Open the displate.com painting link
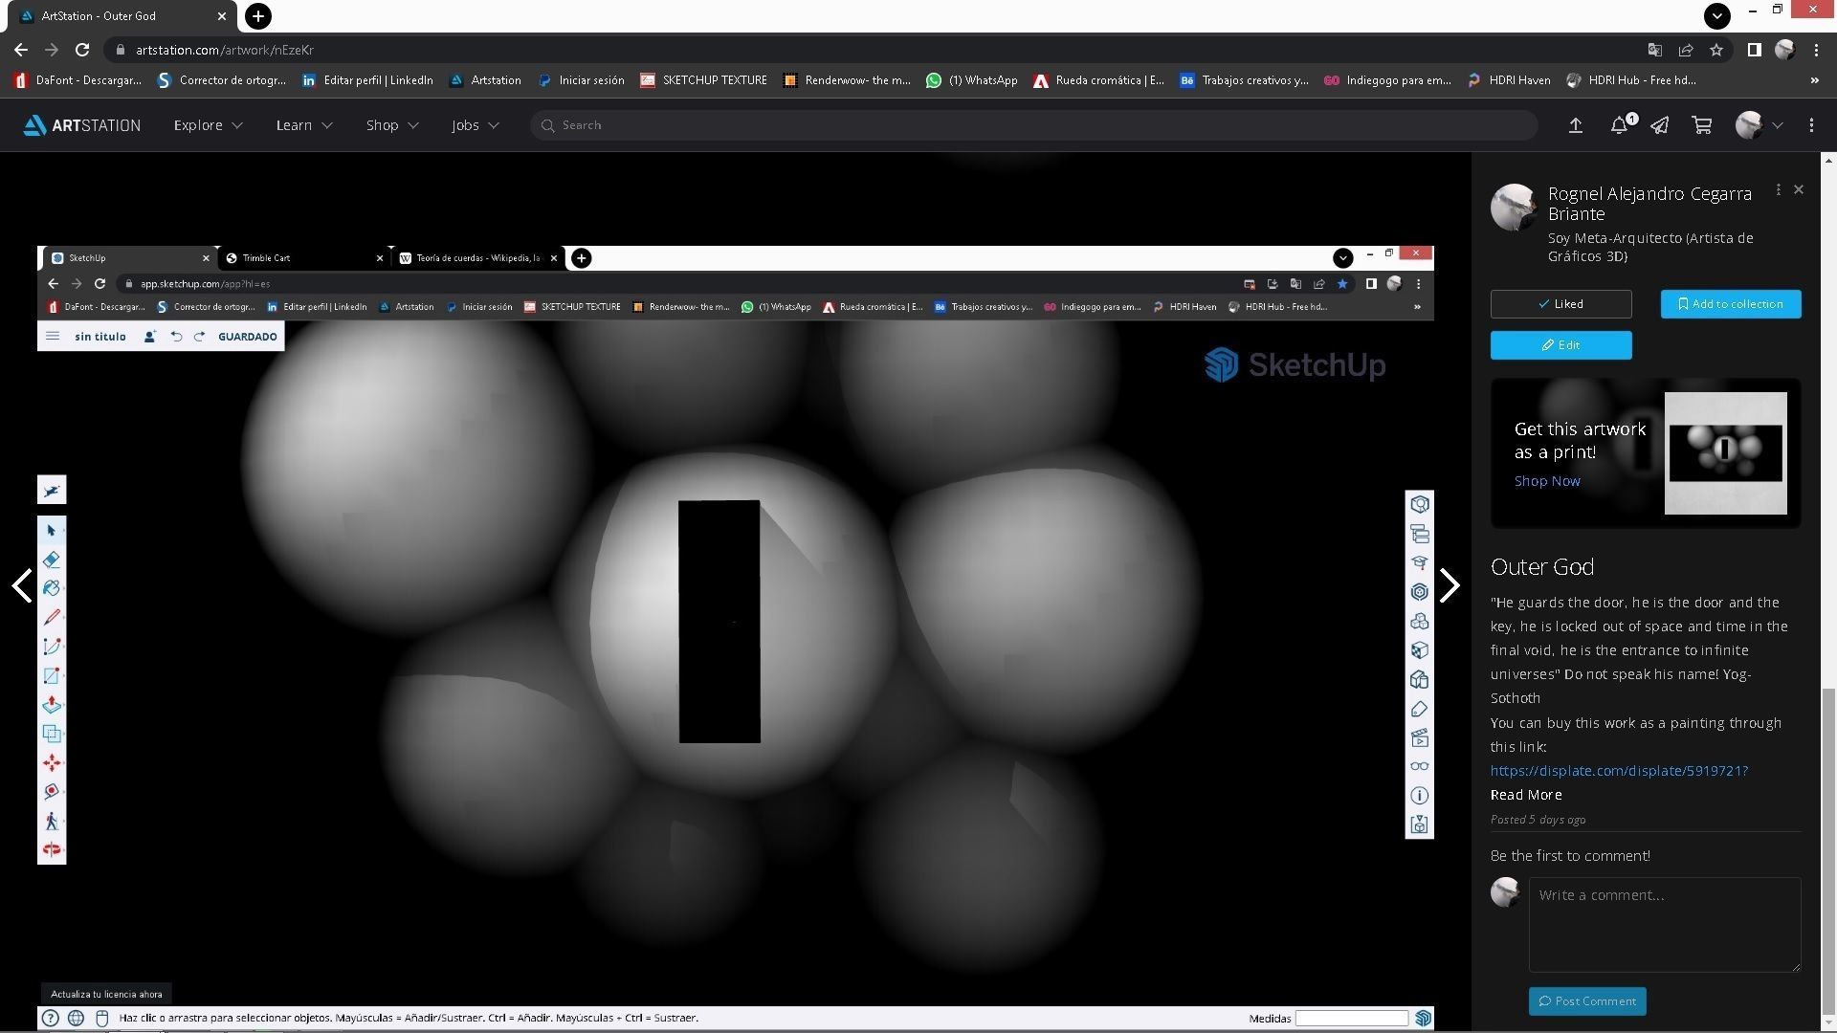 (x=1618, y=770)
